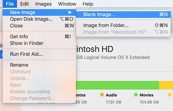Click the green Movies legend dot
173x111 pixels.
point(136,95)
